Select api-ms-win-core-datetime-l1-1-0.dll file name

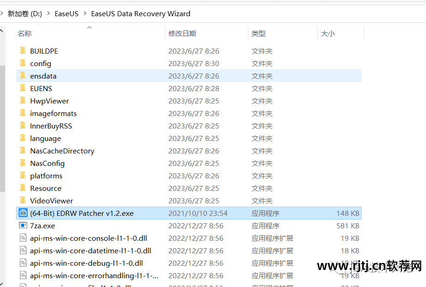coord(91,251)
